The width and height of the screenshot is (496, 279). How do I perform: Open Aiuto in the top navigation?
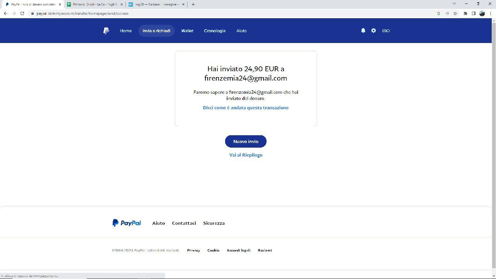(x=241, y=31)
